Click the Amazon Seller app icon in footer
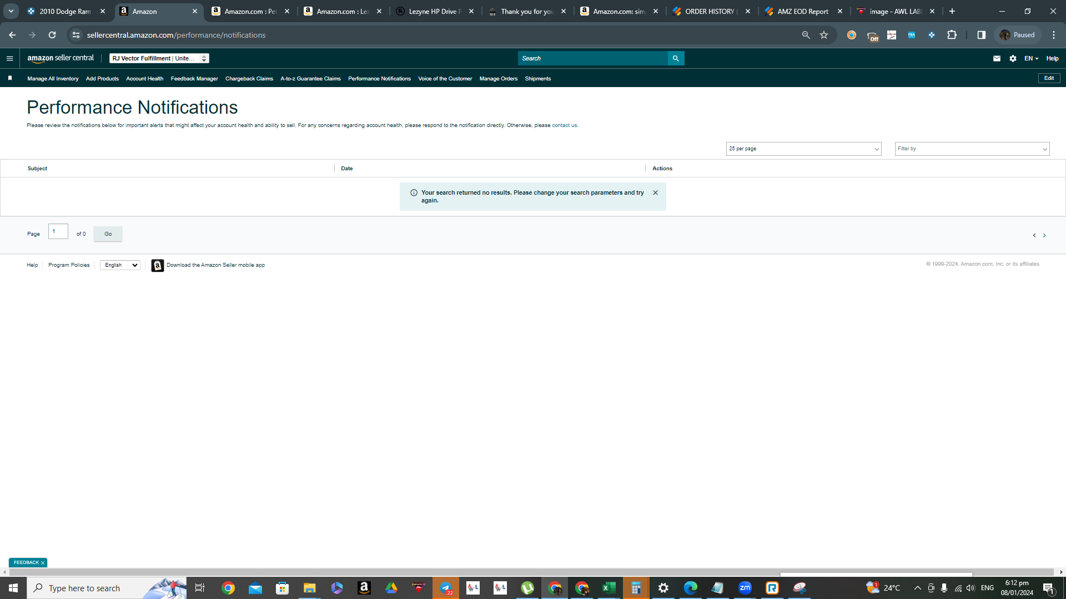The image size is (1066, 599). (x=158, y=266)
